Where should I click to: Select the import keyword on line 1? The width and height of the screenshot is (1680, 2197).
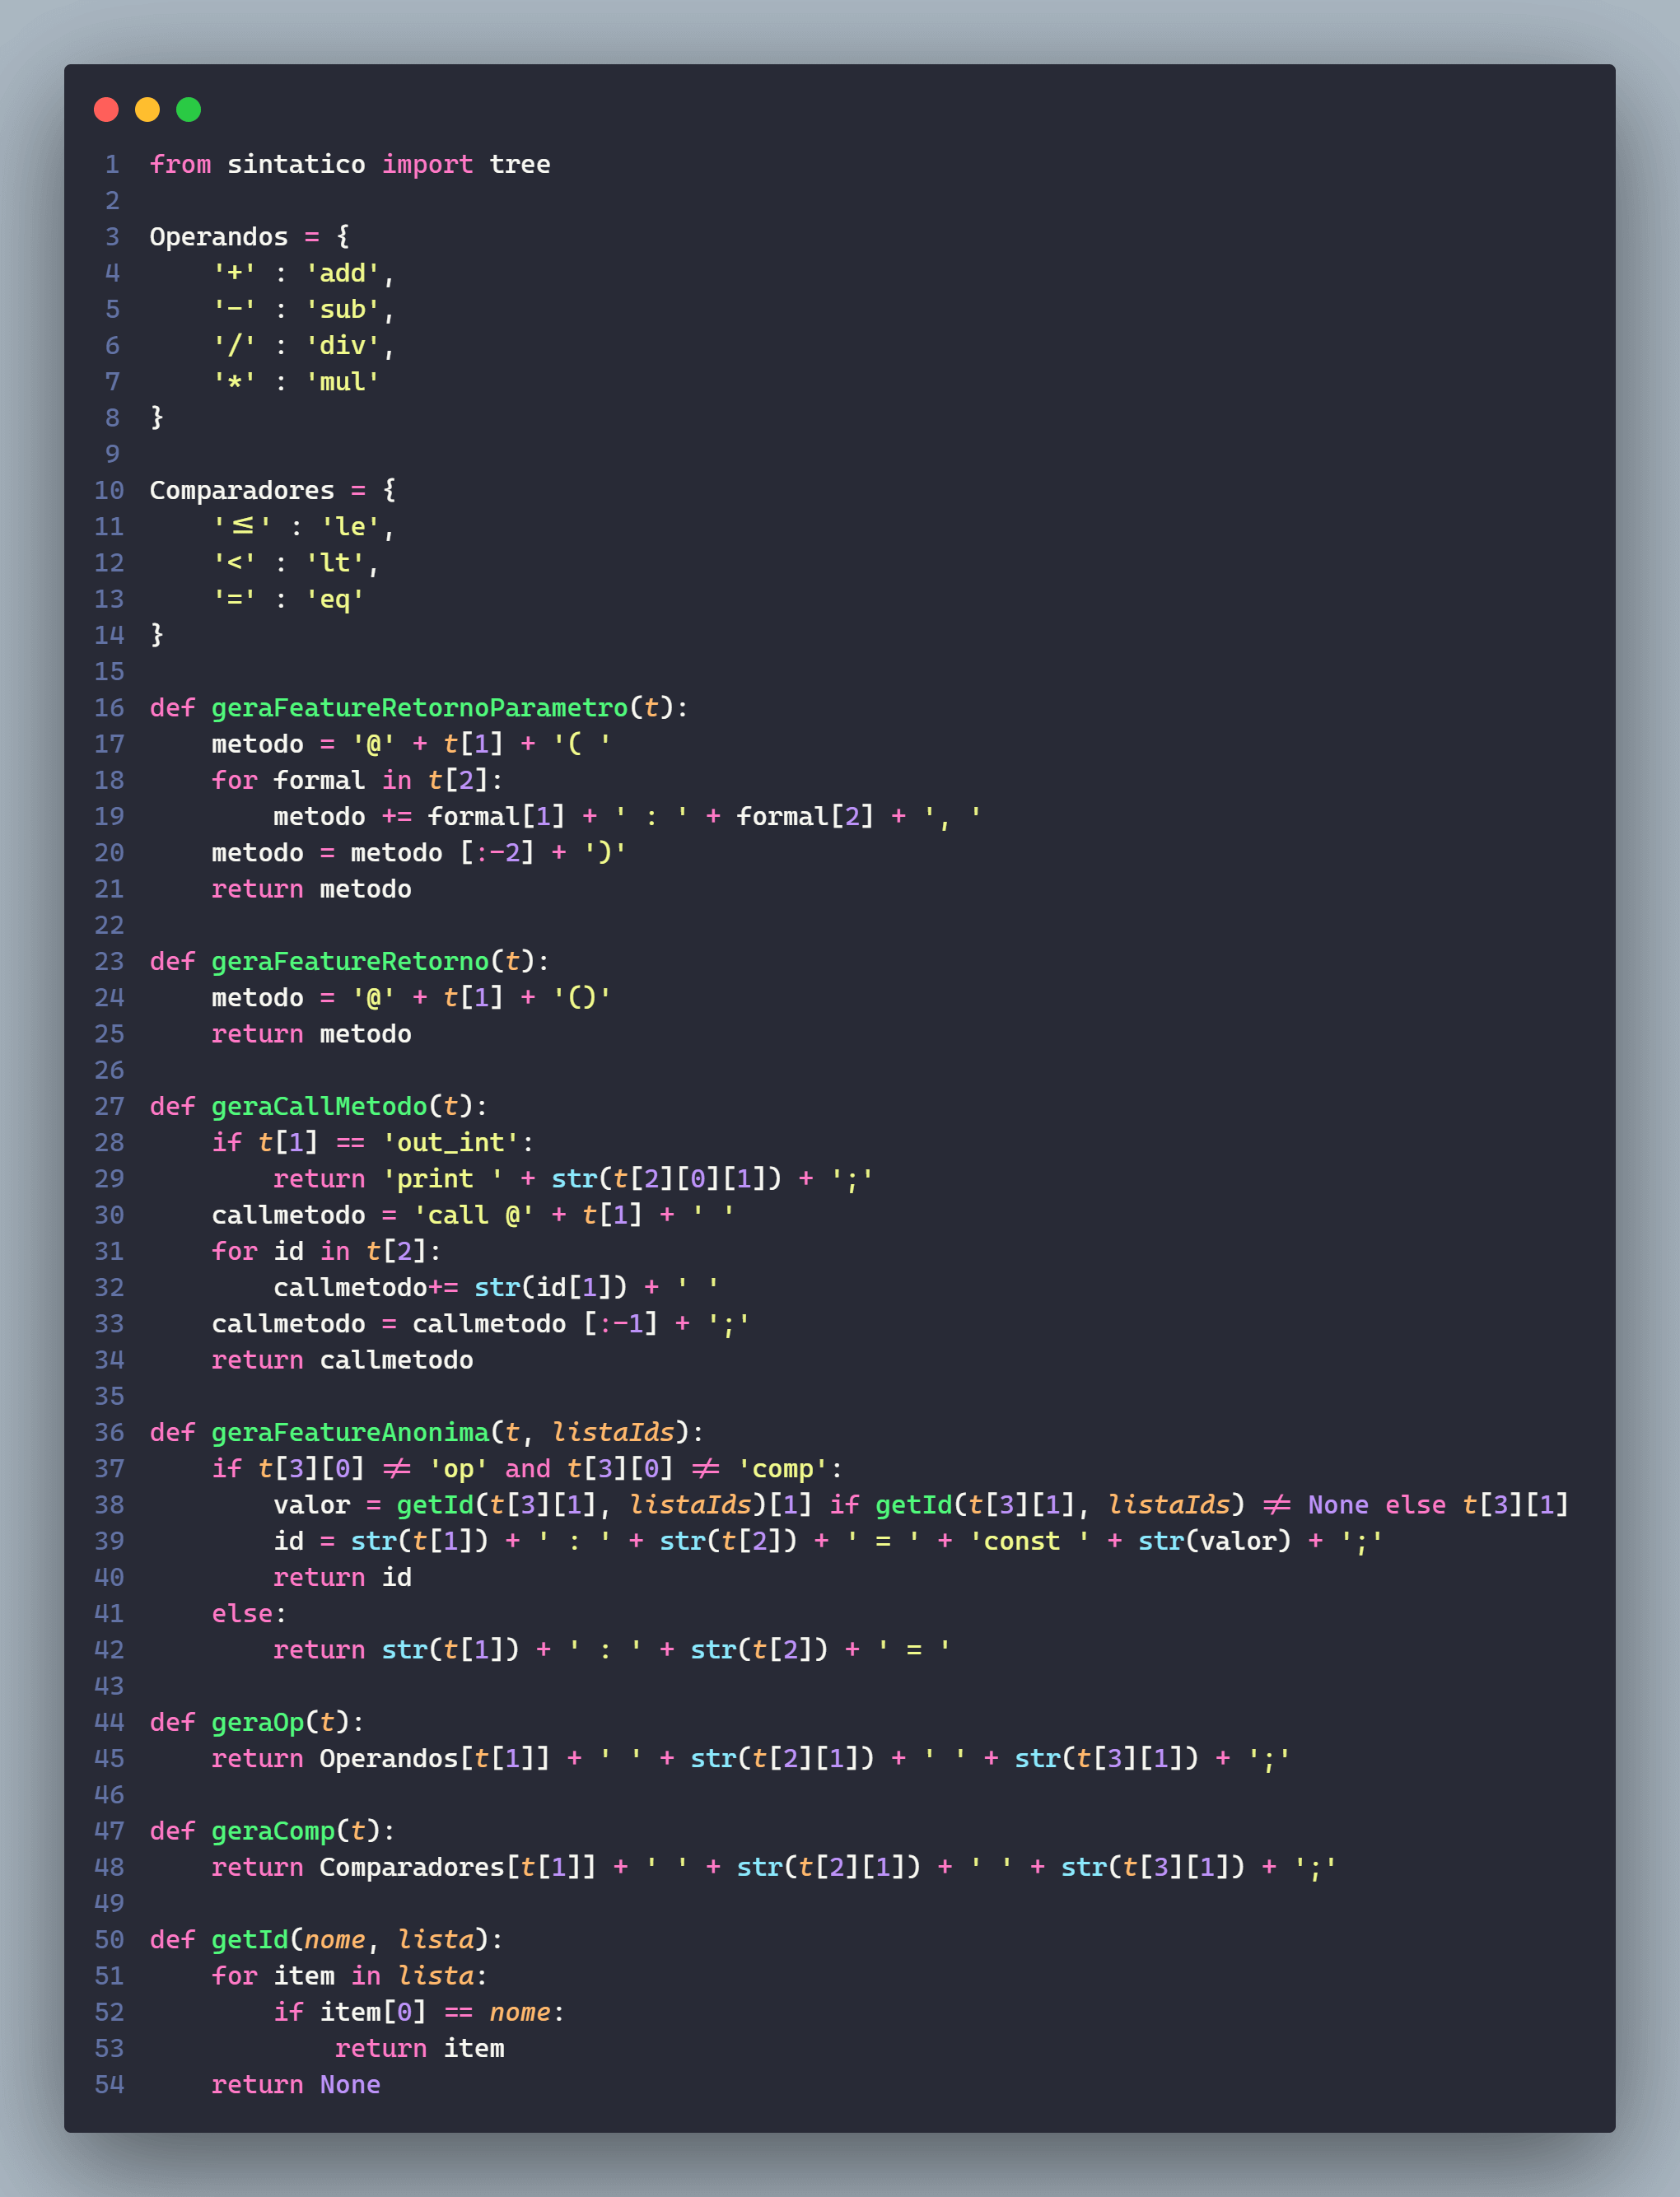(x=427, y=164)
